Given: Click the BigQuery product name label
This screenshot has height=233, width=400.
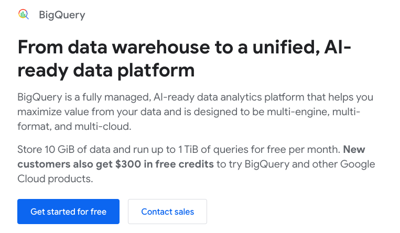Looking at the screenshot, I should point(62,15).
